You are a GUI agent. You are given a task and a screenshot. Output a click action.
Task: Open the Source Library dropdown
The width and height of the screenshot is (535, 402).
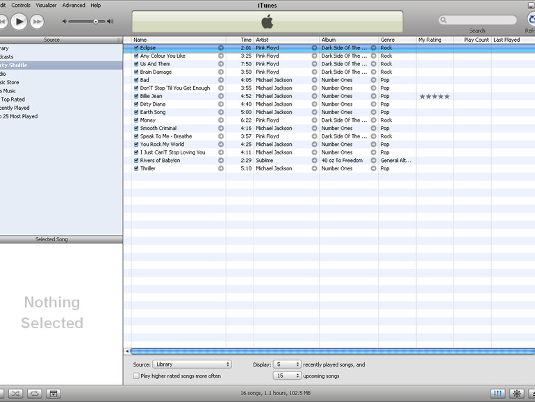point(192,364)
